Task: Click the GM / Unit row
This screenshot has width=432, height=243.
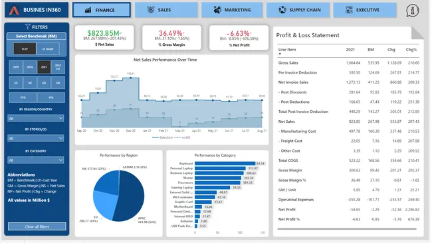Action: (348, 190)
